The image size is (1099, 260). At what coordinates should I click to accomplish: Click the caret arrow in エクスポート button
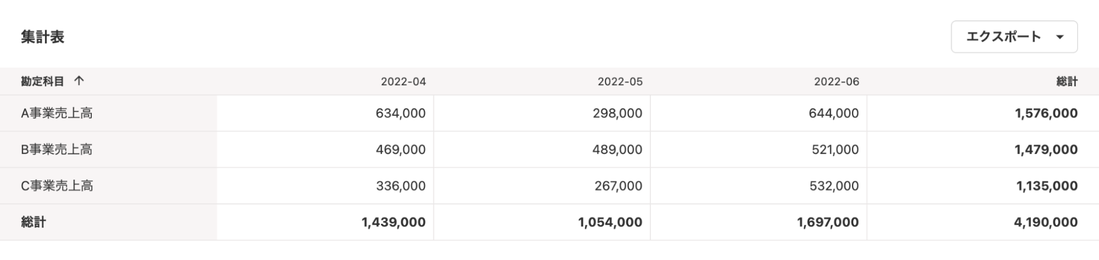(1060, 37)
